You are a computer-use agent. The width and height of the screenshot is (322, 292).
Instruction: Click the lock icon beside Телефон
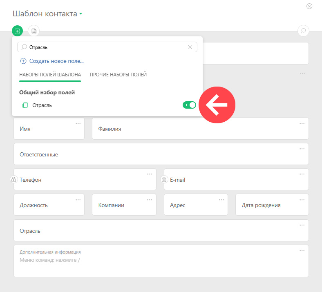point(13,180)
